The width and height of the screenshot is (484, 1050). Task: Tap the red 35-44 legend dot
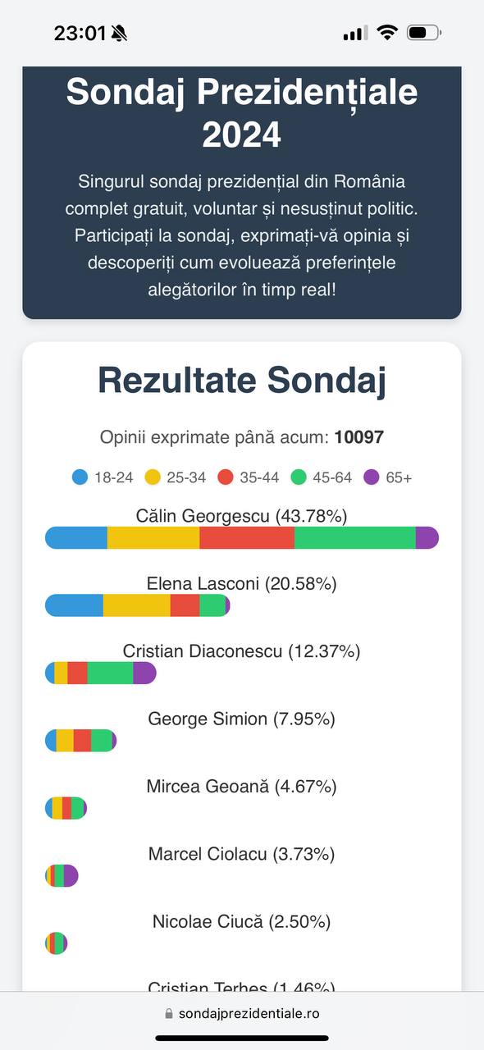point(226,477)
